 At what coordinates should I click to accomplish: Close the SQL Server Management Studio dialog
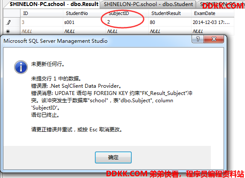coord(214,39)
